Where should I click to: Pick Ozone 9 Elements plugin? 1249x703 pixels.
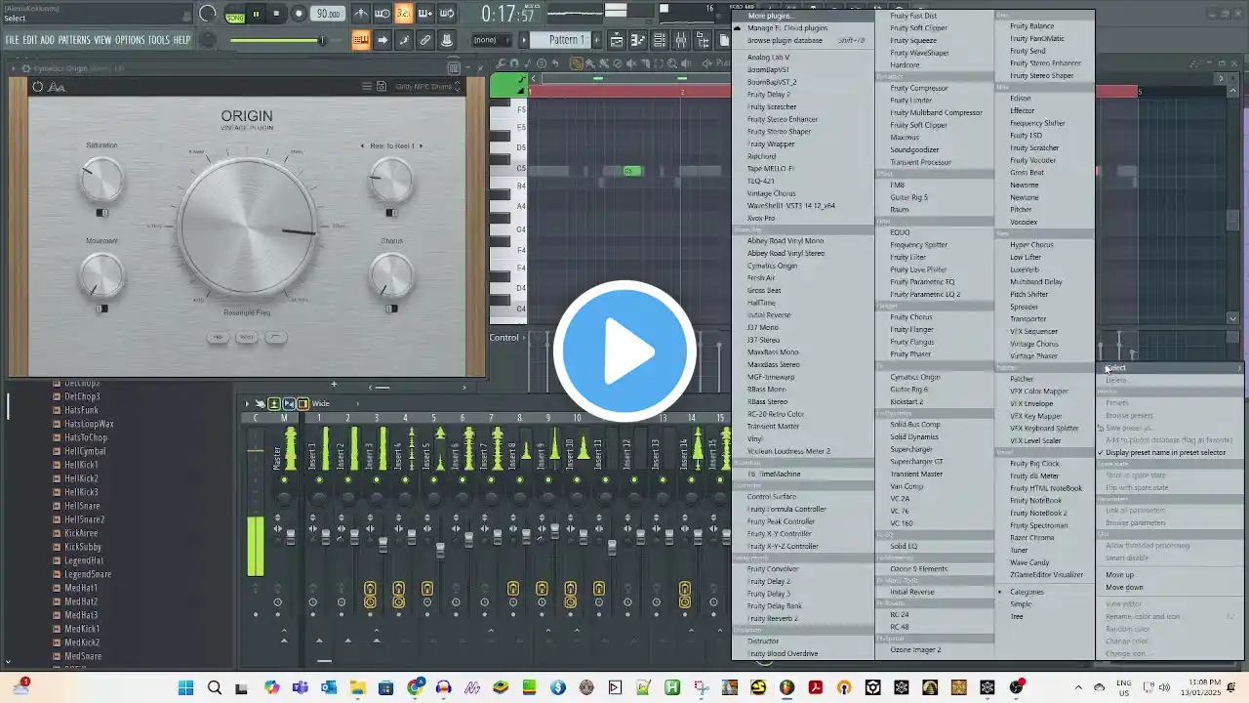coord(918,569)
